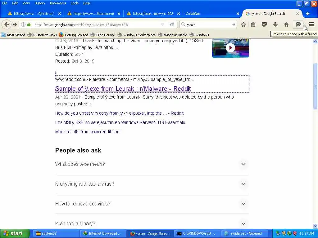Open the Windows bookmark link
This screenshot has width=318, height=238.
point(199,35)
